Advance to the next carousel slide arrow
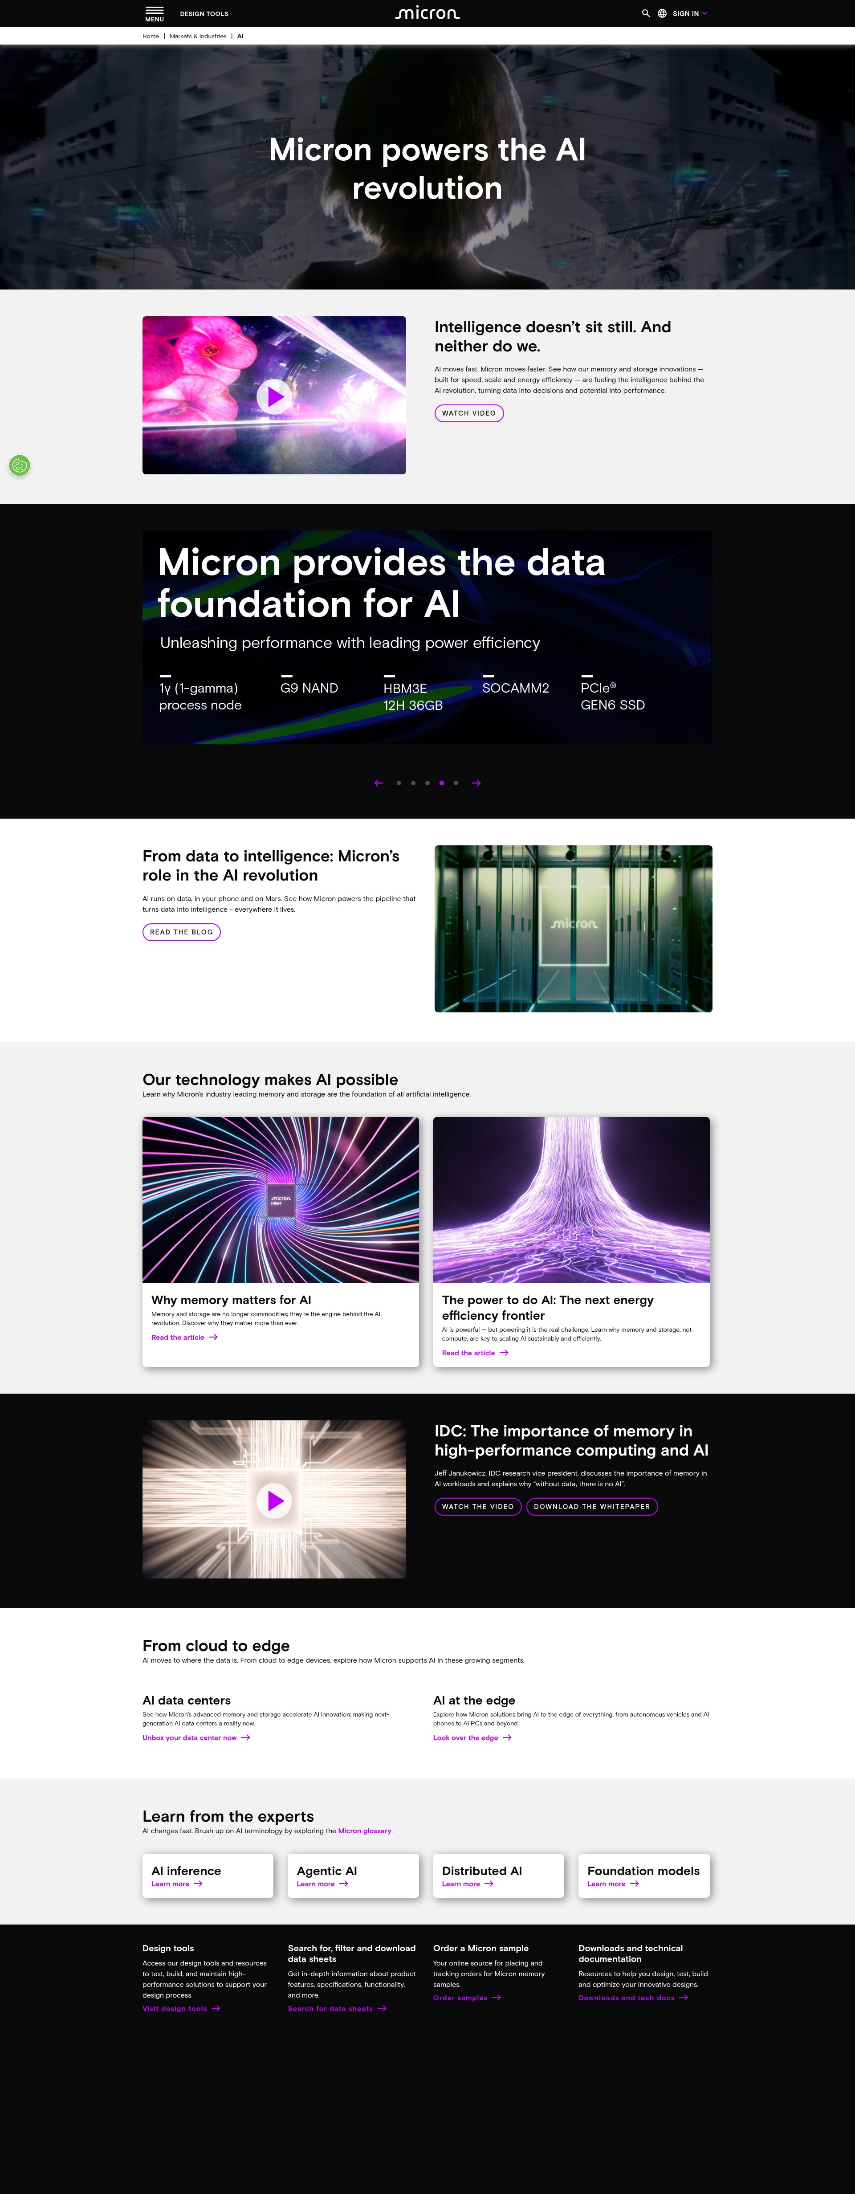 coord(476,783)
